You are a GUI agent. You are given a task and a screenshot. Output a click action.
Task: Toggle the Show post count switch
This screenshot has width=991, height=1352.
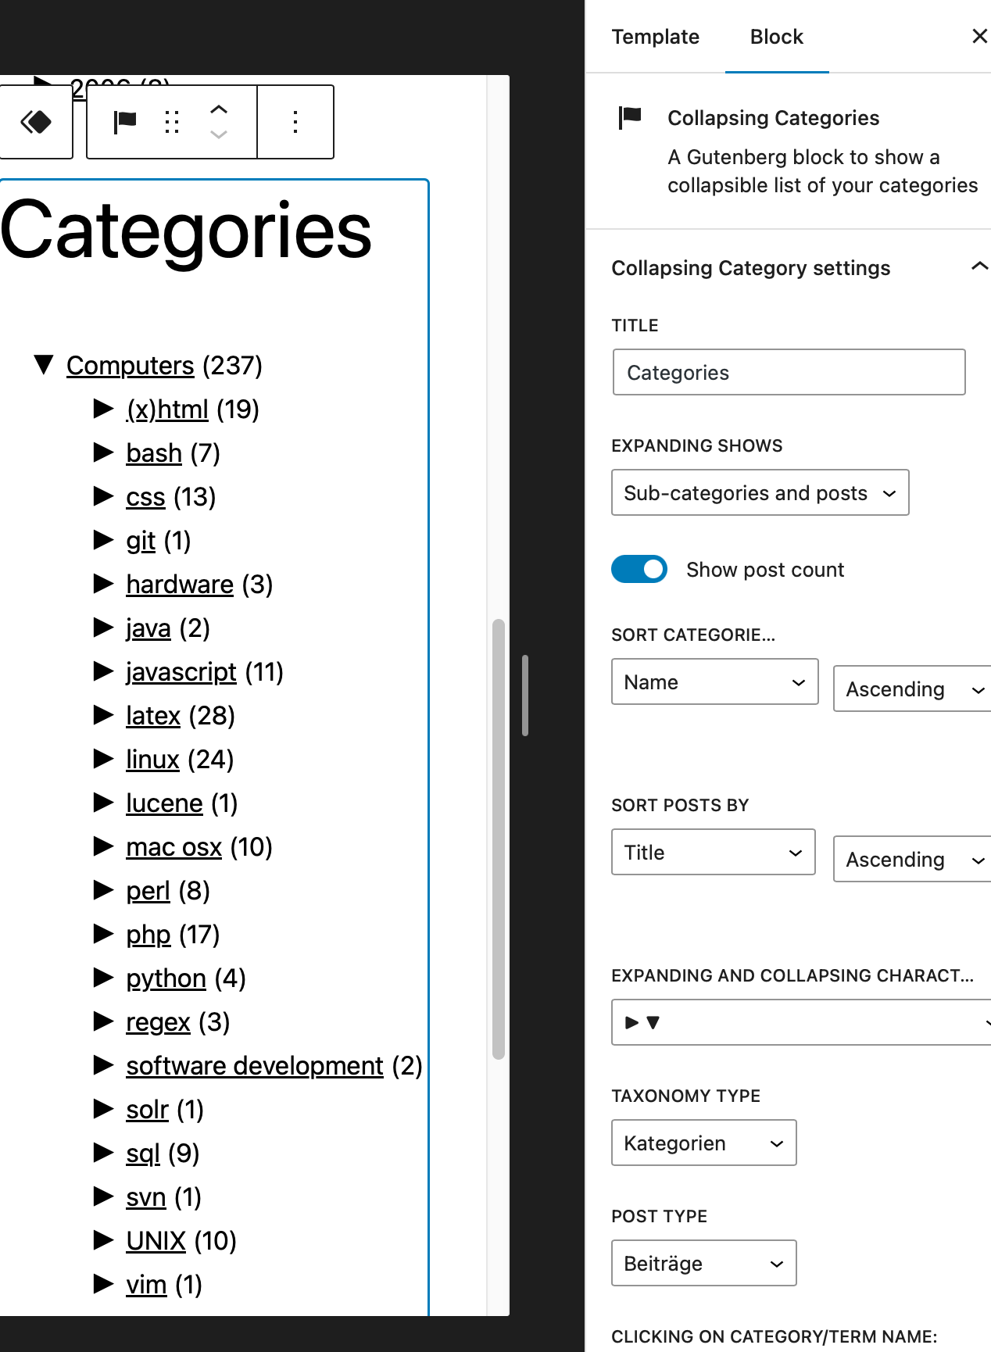click(x=639, y=569)
